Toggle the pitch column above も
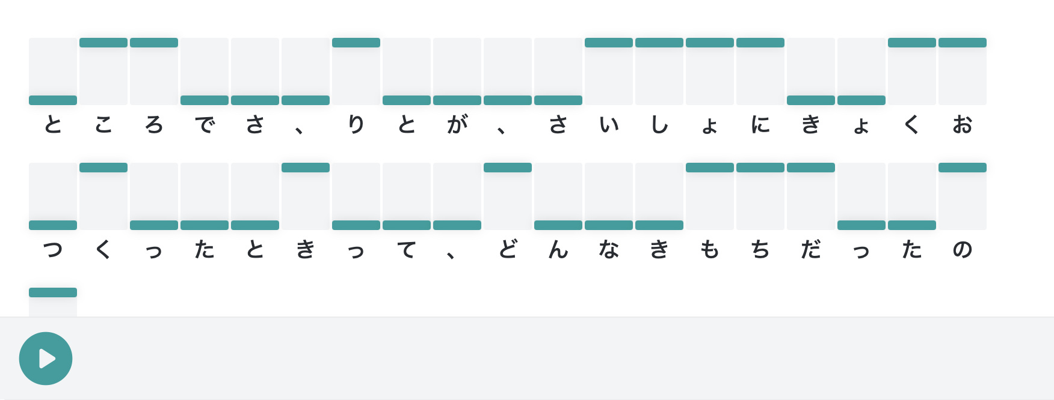Screen dimensions: 1054x400 pyautogui.click(x=710, y=196)
